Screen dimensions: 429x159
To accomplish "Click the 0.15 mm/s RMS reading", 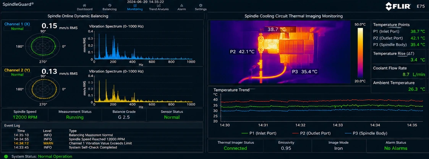I will 59,26.
